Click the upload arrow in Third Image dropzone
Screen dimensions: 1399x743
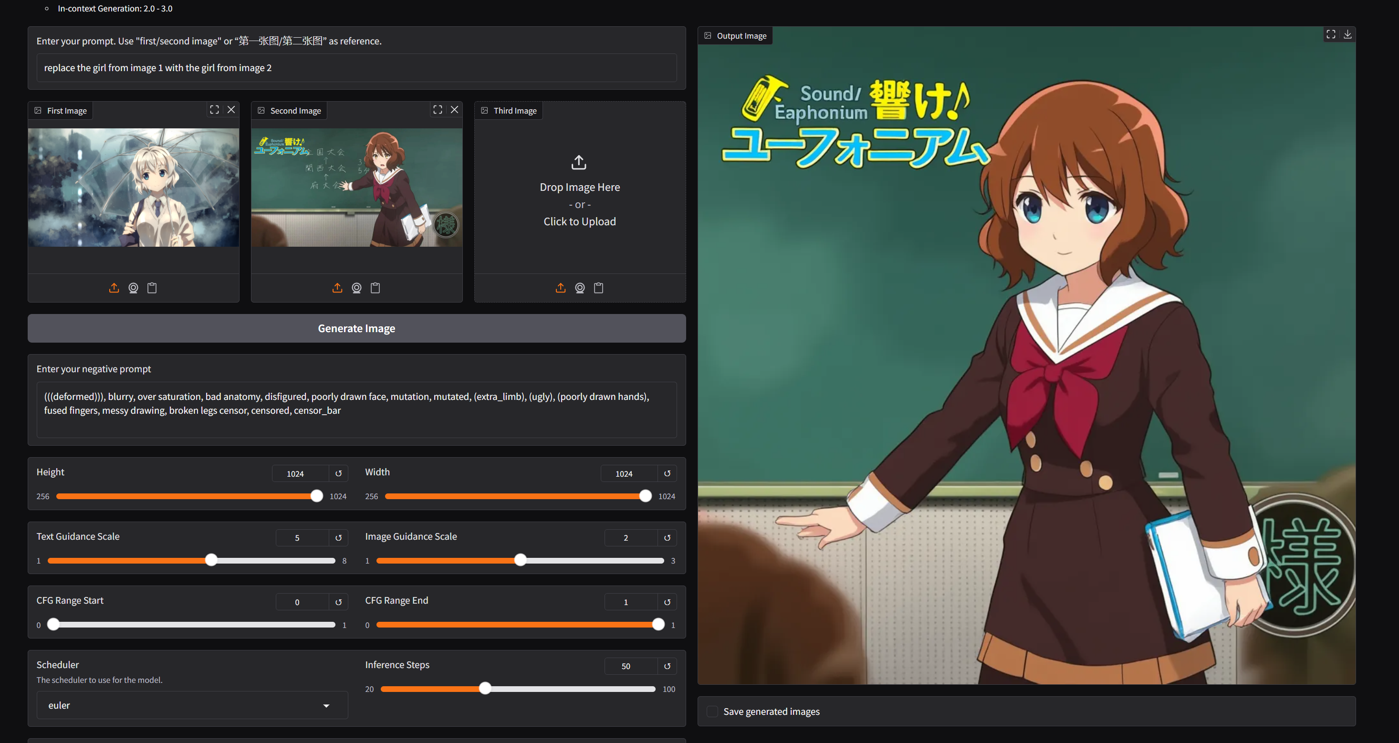click(x=579, y=162)
